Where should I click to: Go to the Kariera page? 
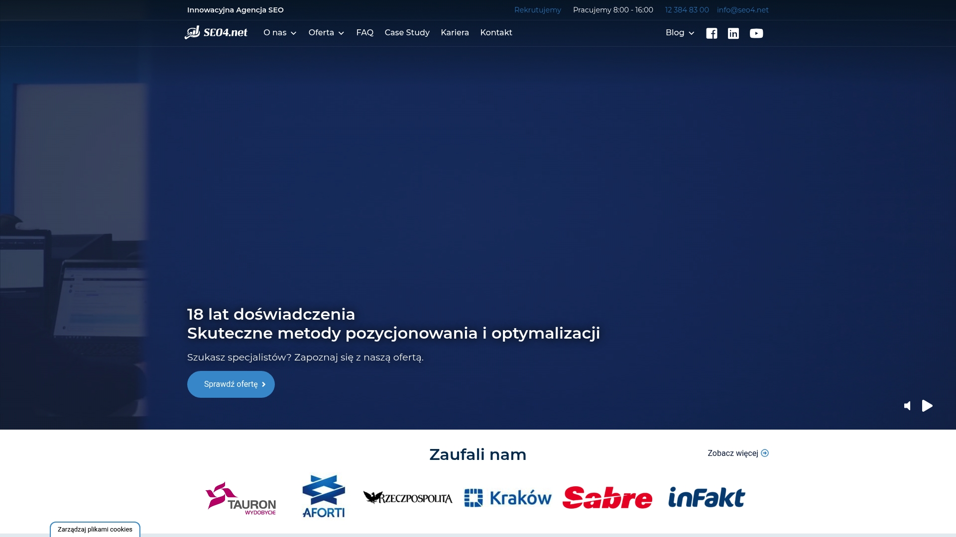(x=455, y=33)
